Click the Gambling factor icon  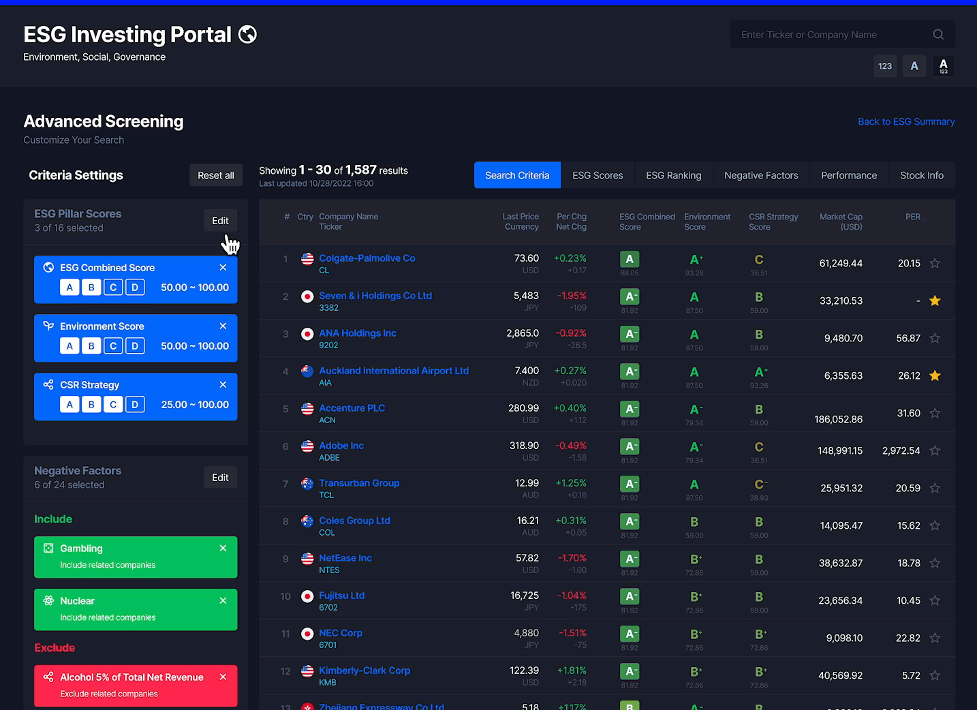pos(48,548)
